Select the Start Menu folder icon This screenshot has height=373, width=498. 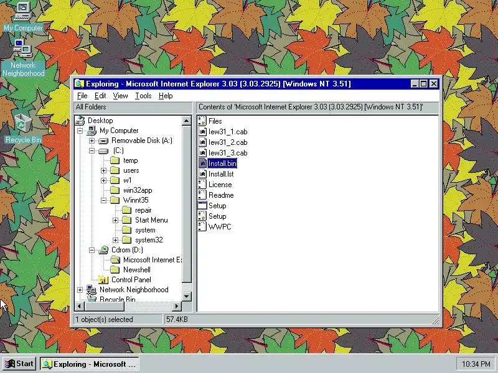coord(127,220)
